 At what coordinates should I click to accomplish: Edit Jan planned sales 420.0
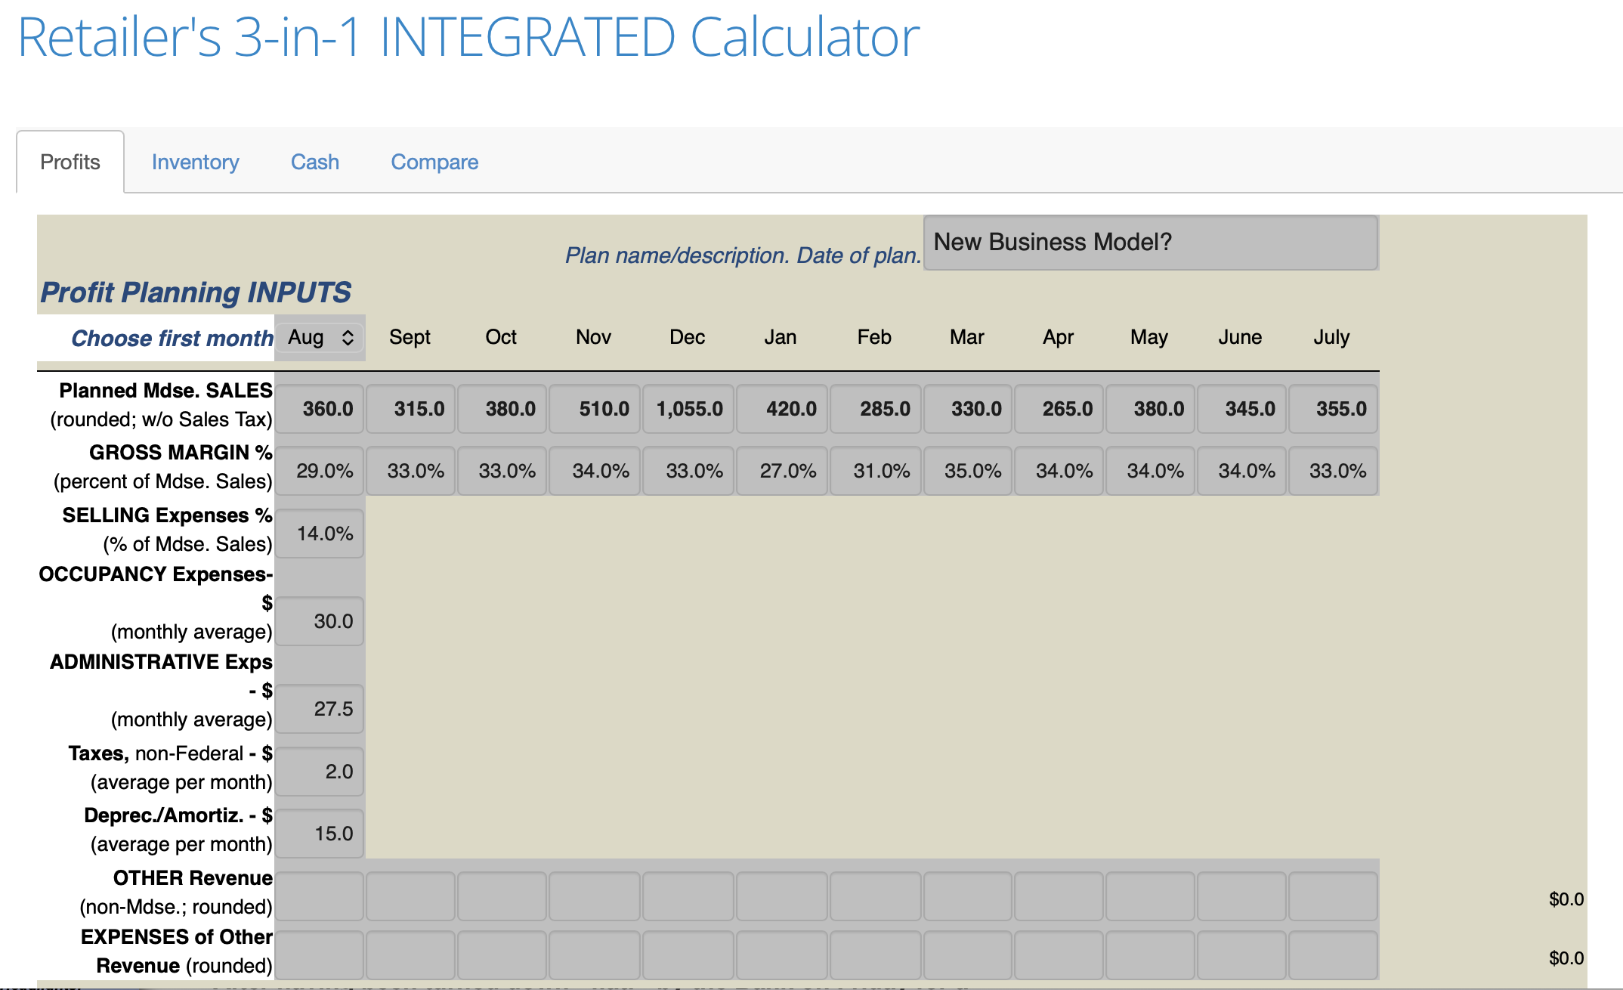click(x=782, y=409)
